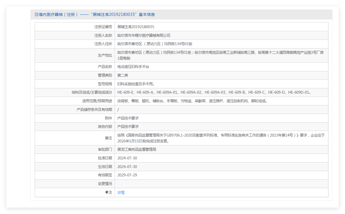Click the product name 电动液压妇科手术台
The image size is (345, 214).
[x=133, y=67]
